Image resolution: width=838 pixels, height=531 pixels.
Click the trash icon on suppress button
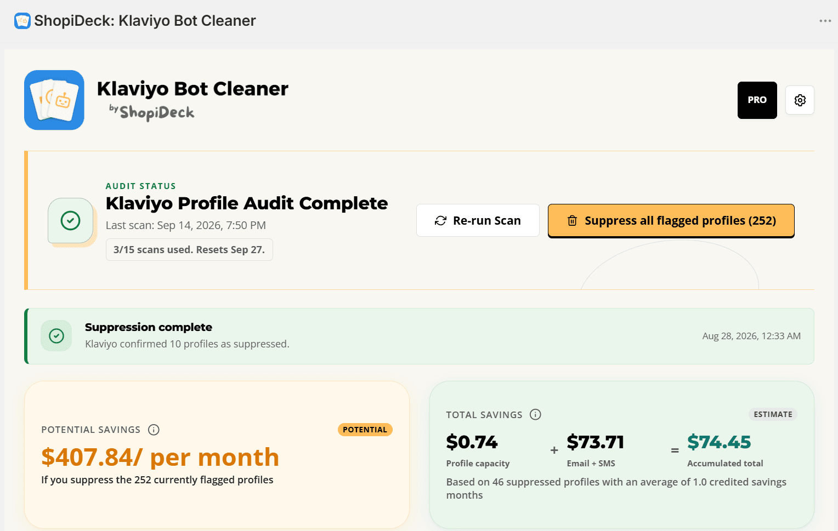pyautogui.click(x=572, y=221)
